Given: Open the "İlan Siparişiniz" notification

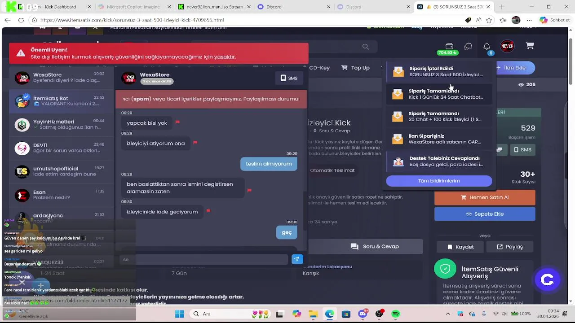Looking at the screenshot, I should 439,139.
